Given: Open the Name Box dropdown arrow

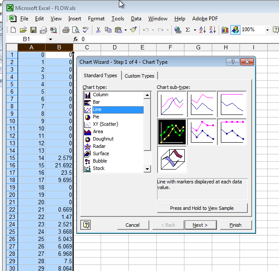Looking at the screenshot, I should 50,39.
